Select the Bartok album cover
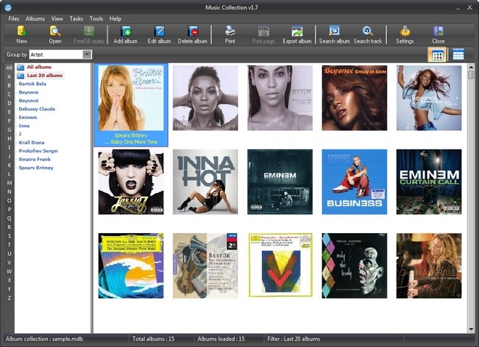 pyautogui.click(x=205, y=266)
